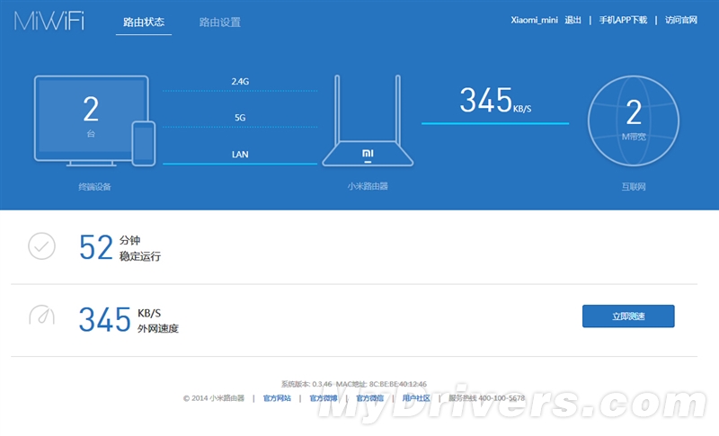Start speed test with 立即测速 button

[628, 316]
